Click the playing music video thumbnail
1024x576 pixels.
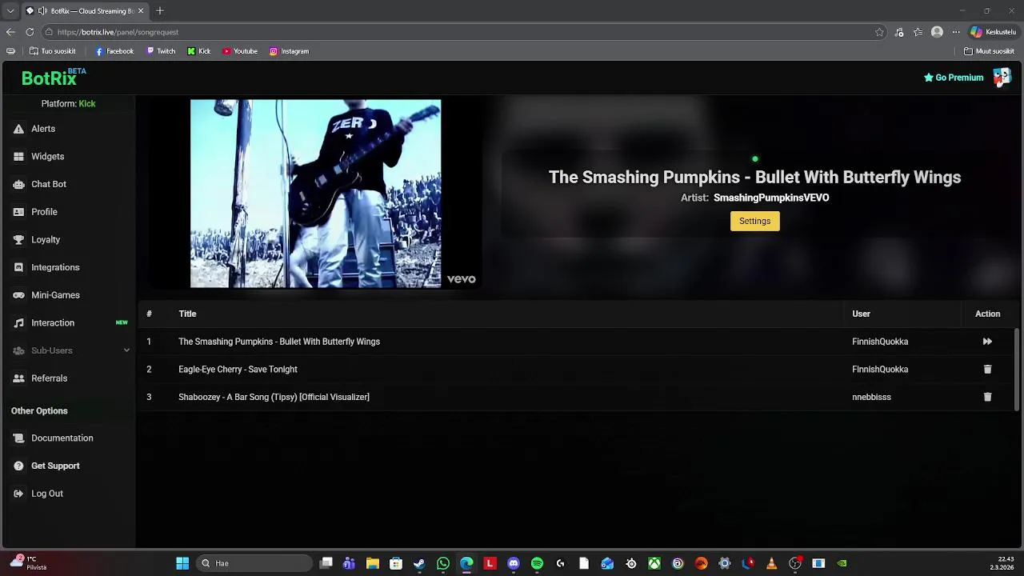(315, 194)
